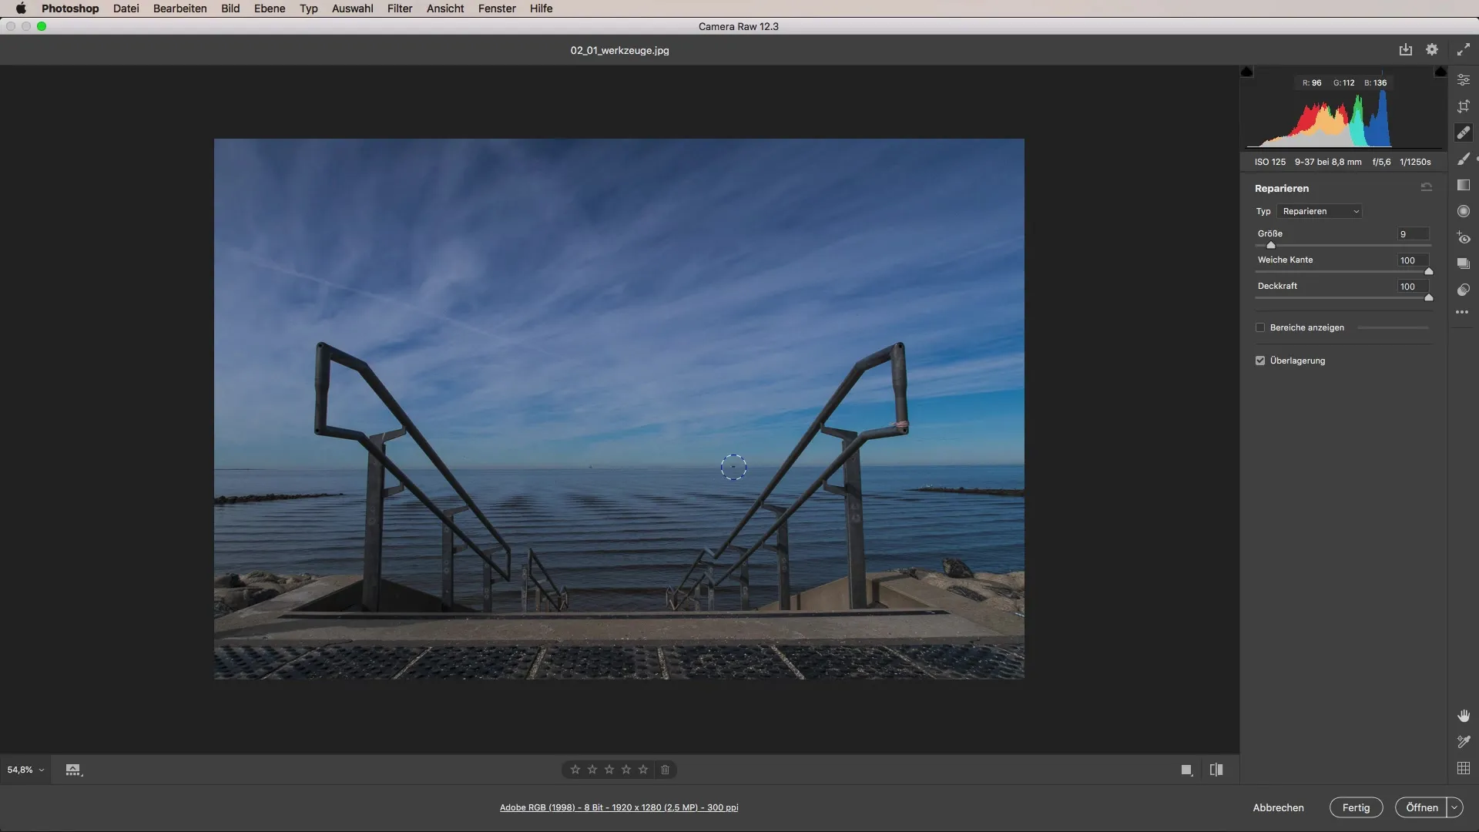The width and height of the screenshot is (1479, 832).
Task: Select the Adjustment Brush tool
Action: 1464,159
